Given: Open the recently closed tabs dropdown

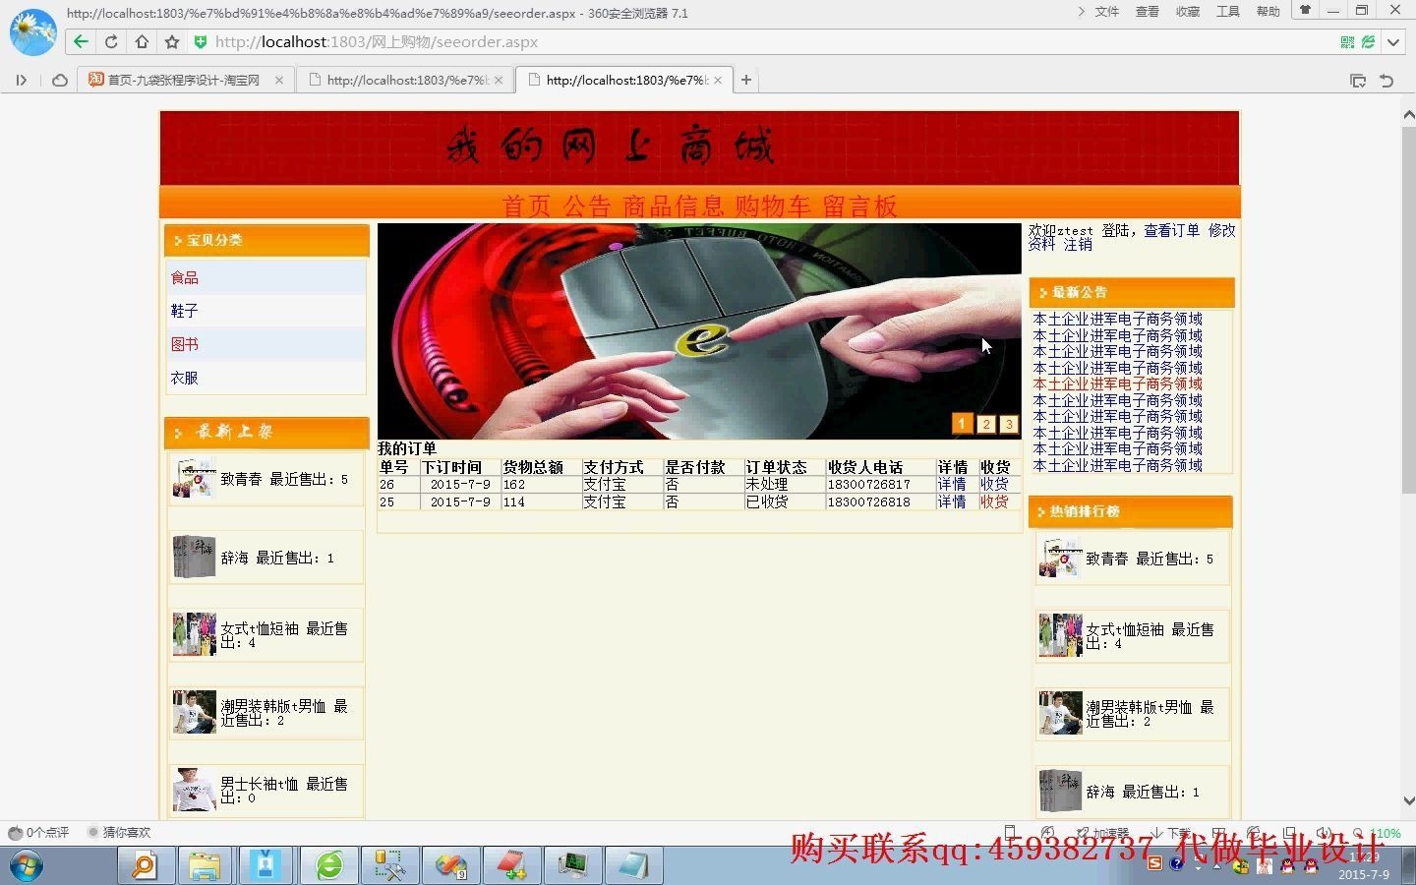Looking at the screenshot, I should (x=1386, y=81).
